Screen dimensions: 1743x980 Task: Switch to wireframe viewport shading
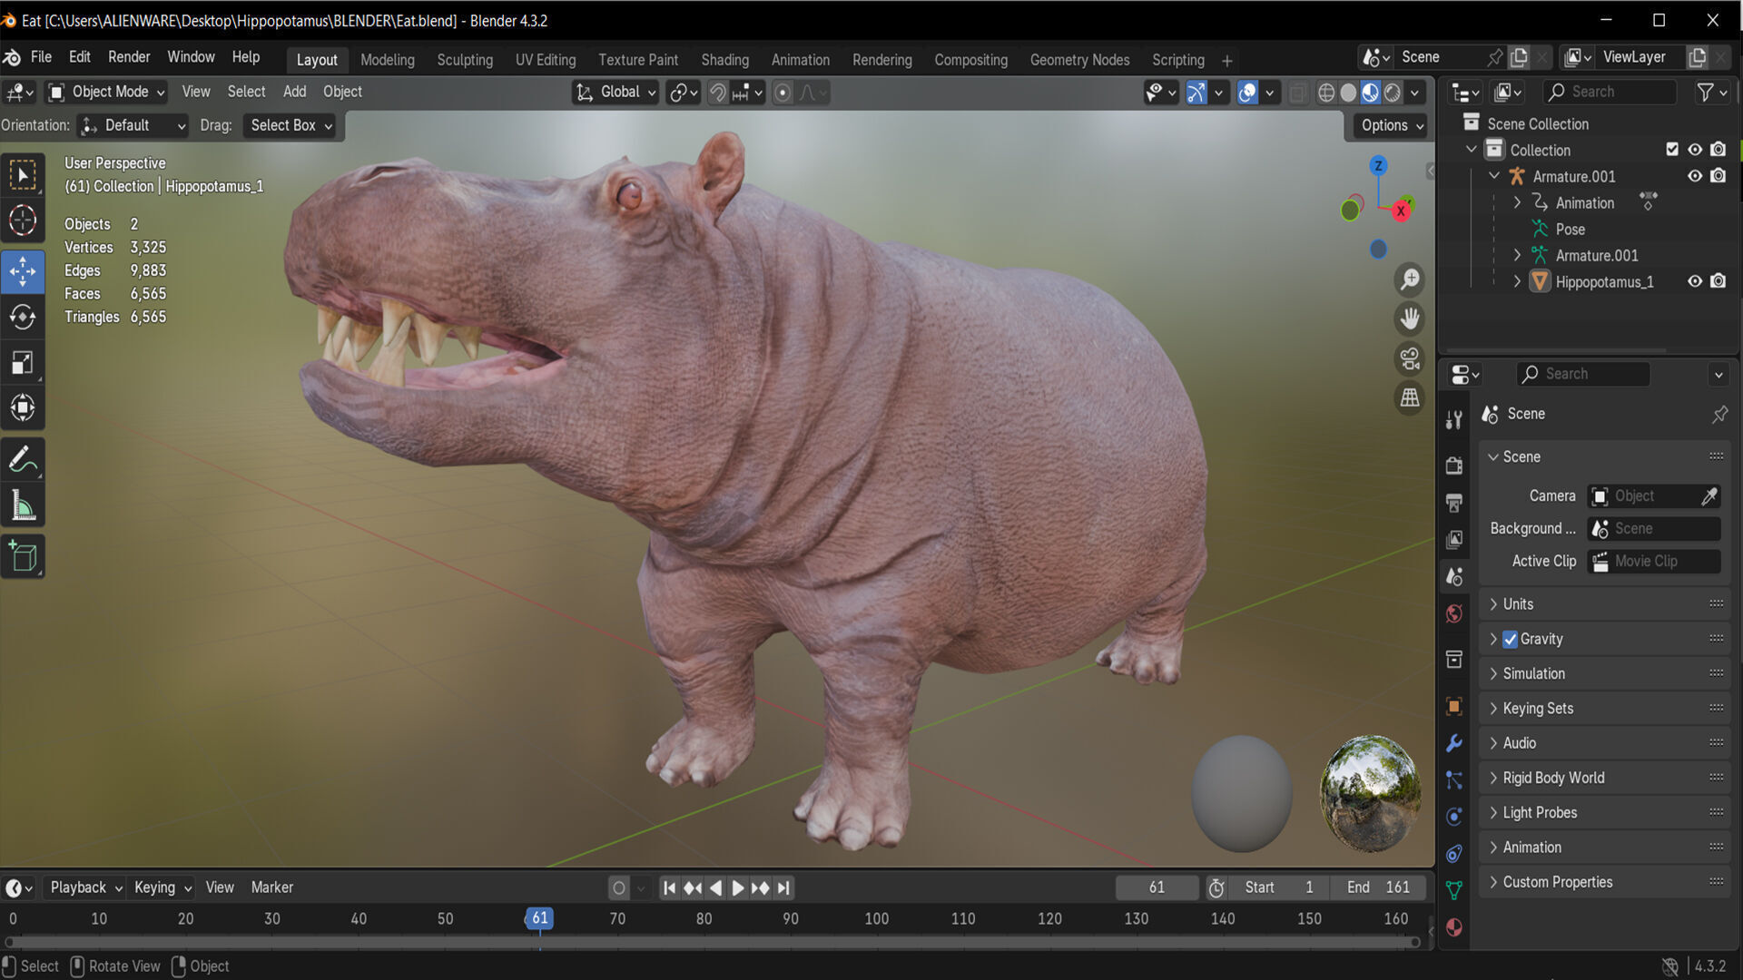[1326, 92]
